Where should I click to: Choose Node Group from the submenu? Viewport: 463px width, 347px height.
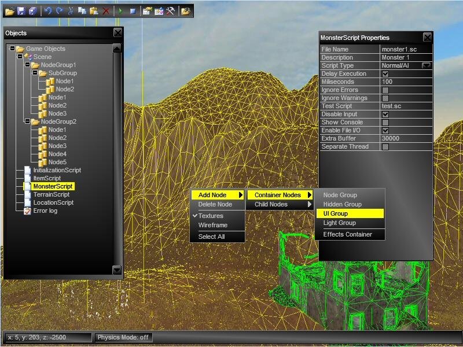(350, 195)
